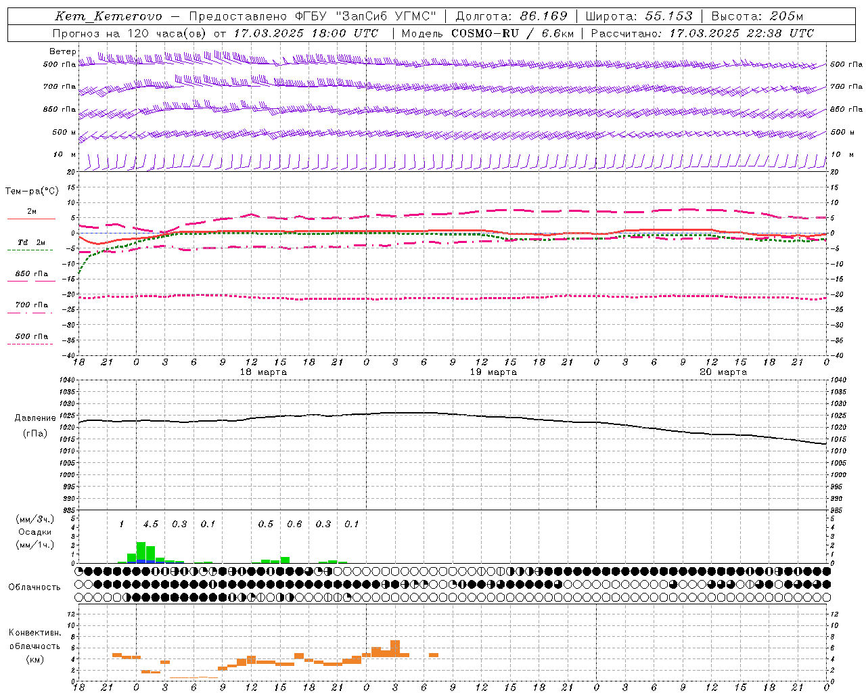Click the '(мм/3ч.)' precipitation unit label
Screen dimensions: 866x693
point(35,519)
